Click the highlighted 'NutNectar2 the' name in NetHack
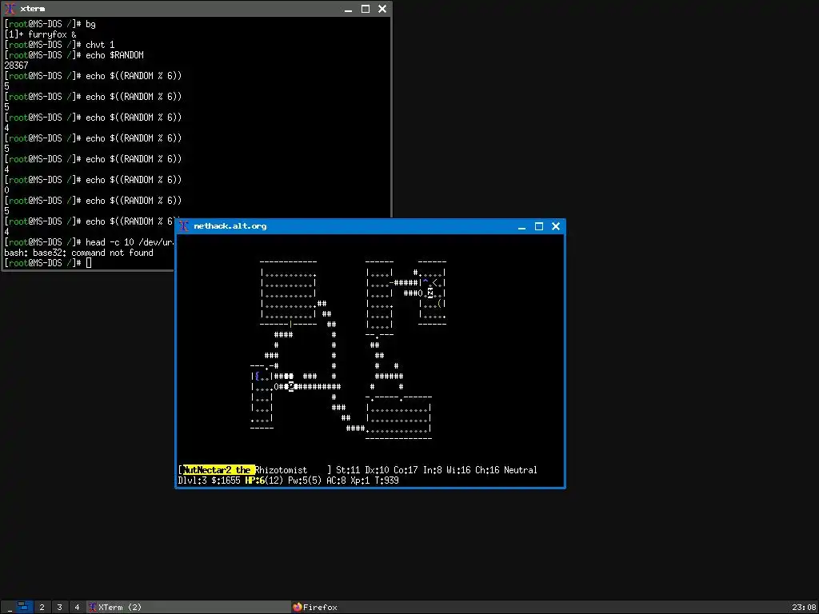 219,470
